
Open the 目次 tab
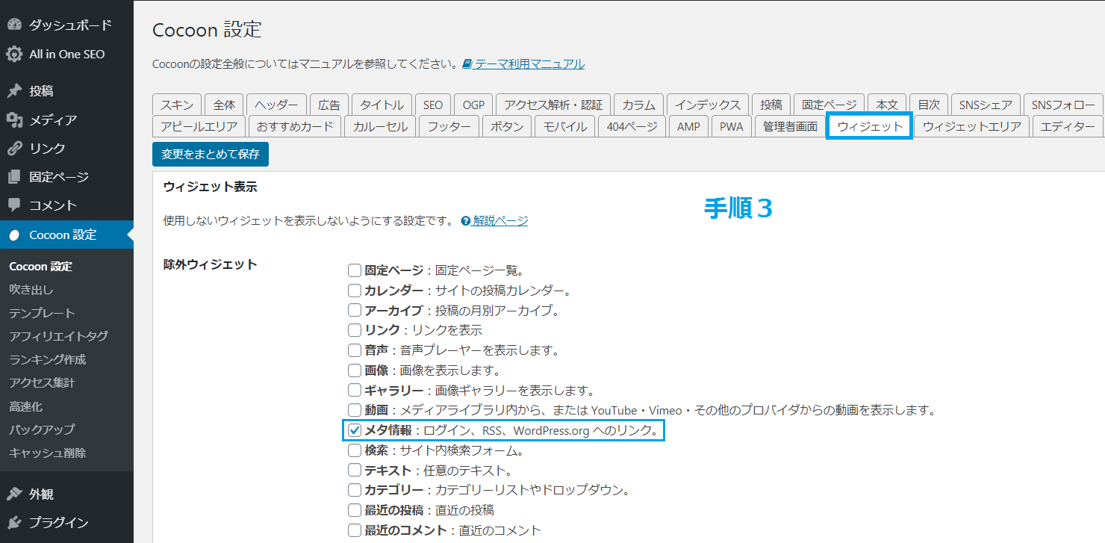tap(929, 105)
